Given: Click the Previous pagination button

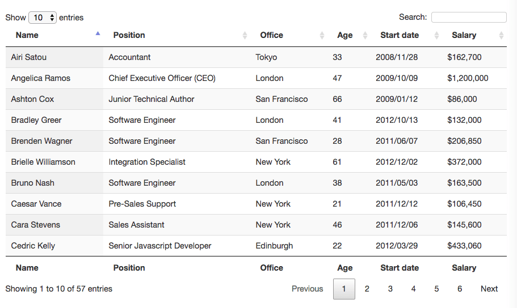Looking at the screenshot, I should (x=307, y=289).
